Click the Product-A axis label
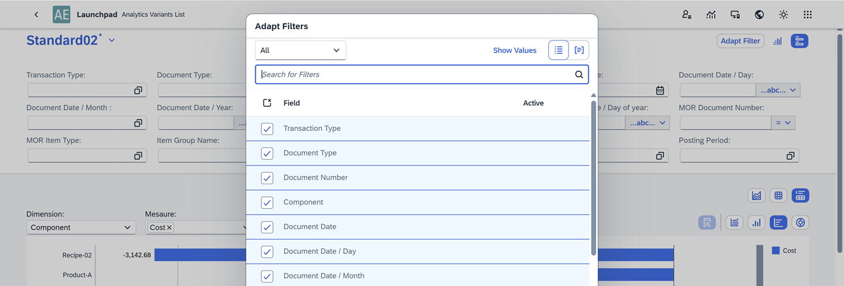Image resolution: width=844 pixels, height=286 pixels. (x=77, y=275)
